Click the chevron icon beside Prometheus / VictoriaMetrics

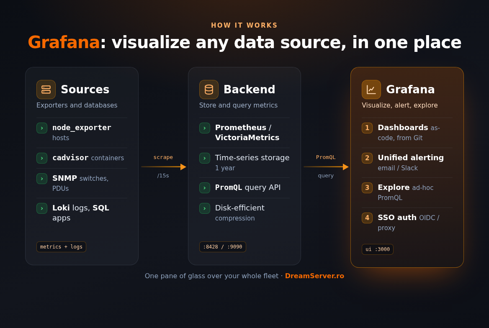coord(205,128)
